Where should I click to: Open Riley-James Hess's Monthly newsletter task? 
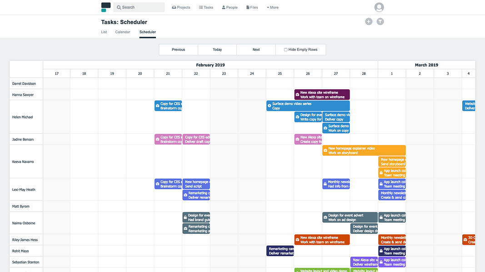pos(392,240)
